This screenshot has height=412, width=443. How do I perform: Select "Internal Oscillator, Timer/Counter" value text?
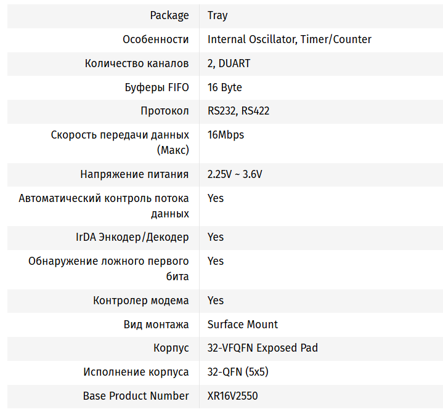point(289,39)
